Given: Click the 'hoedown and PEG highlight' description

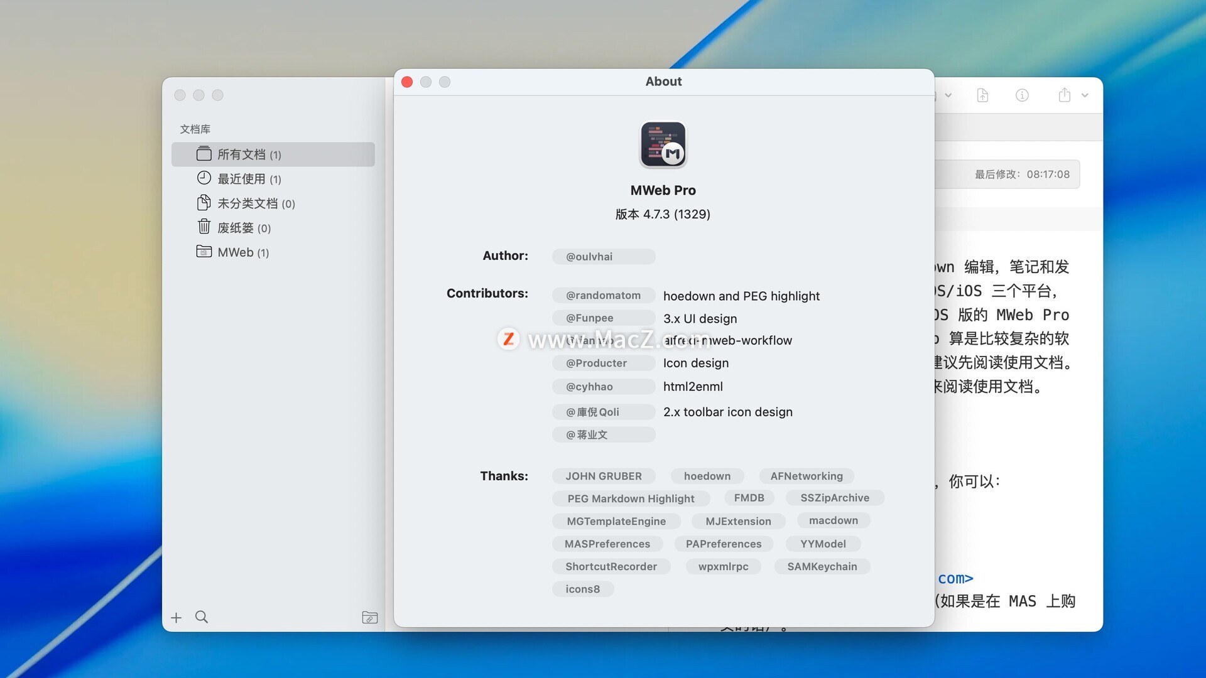Looking at the screenshot, I should [741, 296].
